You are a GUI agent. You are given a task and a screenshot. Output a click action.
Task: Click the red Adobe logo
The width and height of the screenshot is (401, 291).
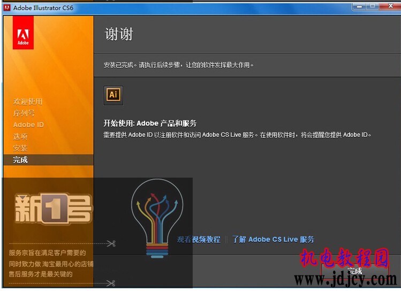coord(23,33)
